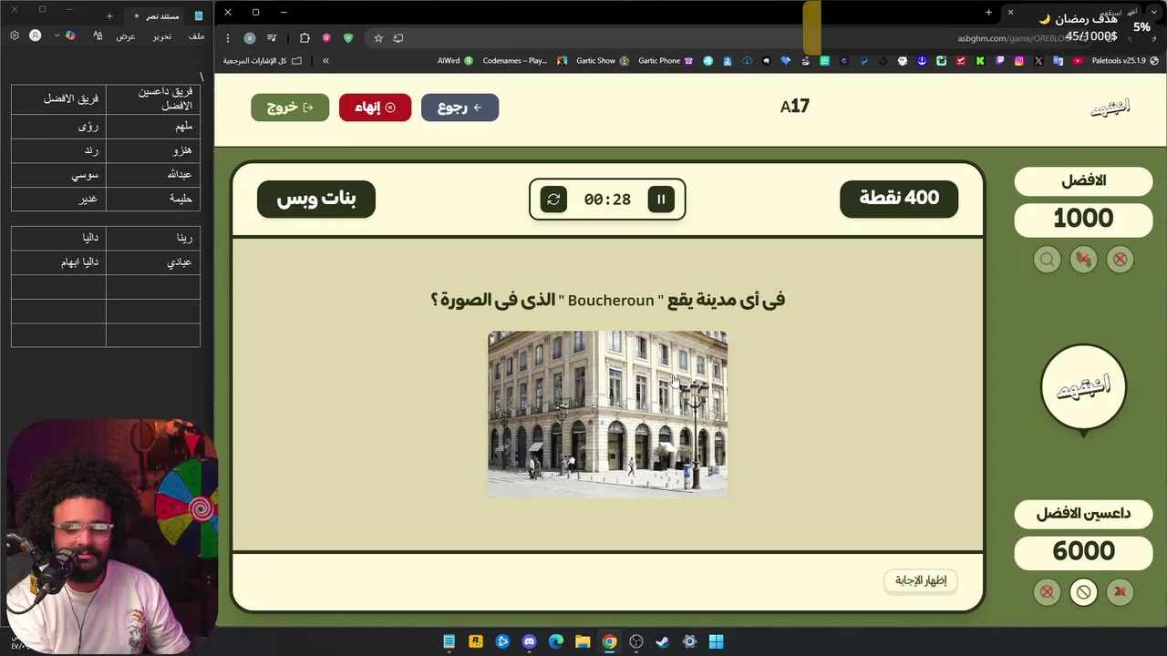
Task: Click the table cell داليا ابهام in Notepad
Action: (x=59, y=262)
